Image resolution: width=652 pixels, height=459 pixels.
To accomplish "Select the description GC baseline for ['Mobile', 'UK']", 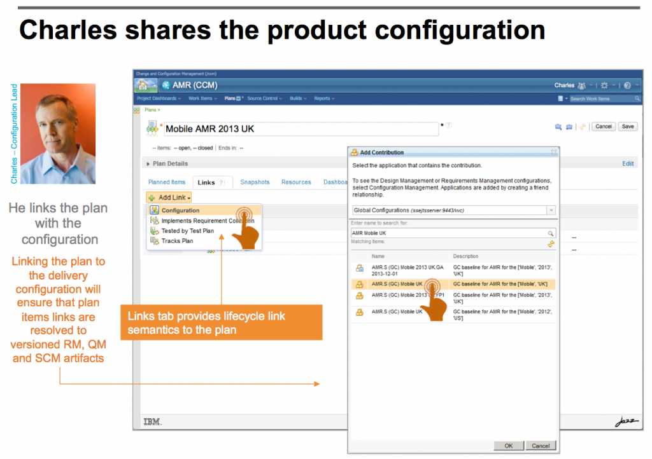I will [x=500, y=284].
